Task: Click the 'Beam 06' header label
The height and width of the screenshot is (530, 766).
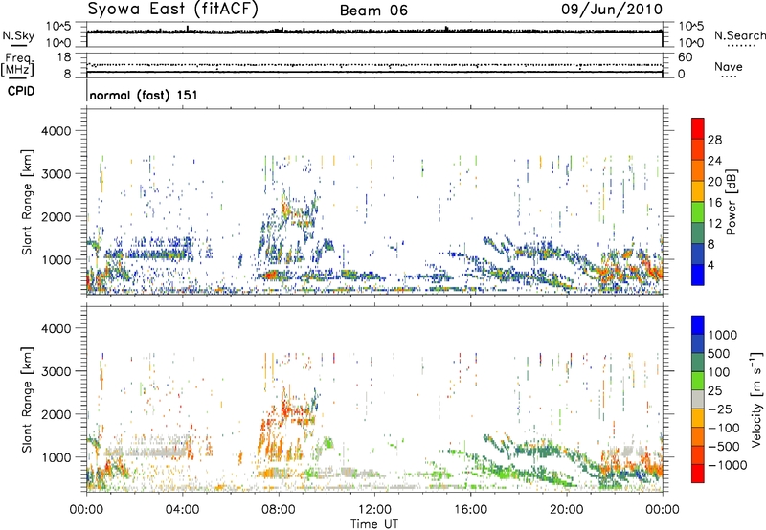Action: (373, 11)
